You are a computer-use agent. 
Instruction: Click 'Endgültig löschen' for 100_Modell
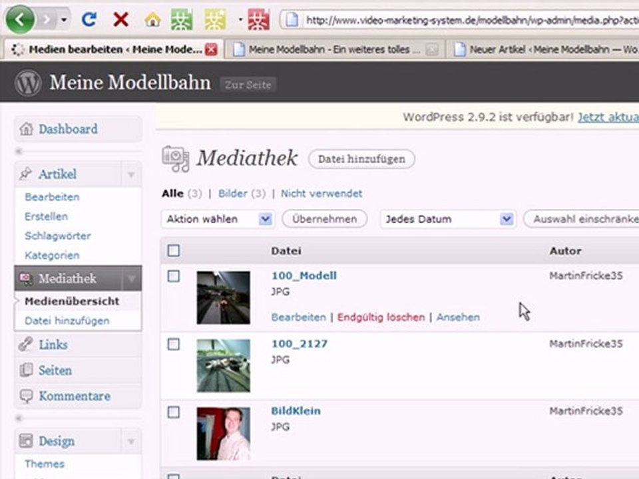coord(381,317)
